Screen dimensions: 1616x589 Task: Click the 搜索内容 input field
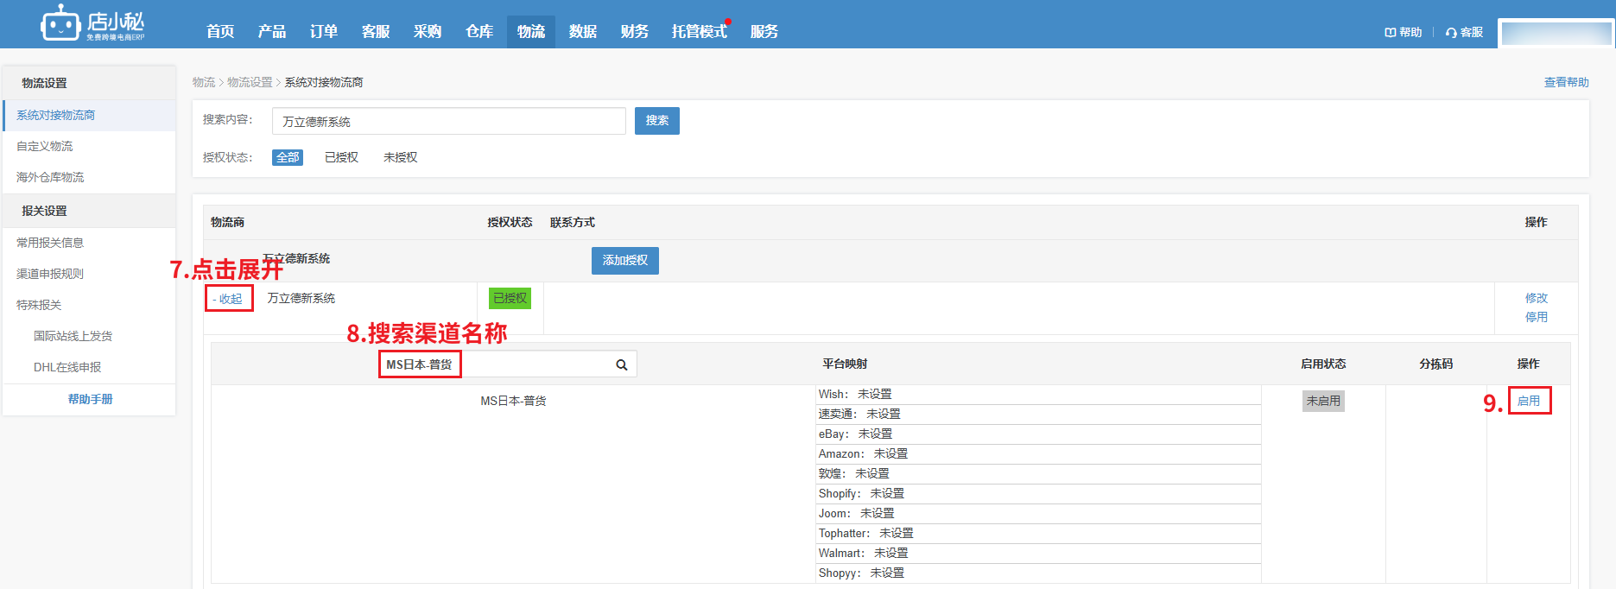[449, 121]
